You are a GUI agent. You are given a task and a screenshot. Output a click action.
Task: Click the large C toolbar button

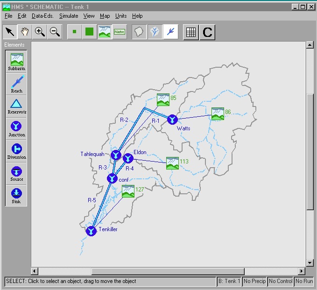[207, 32]
